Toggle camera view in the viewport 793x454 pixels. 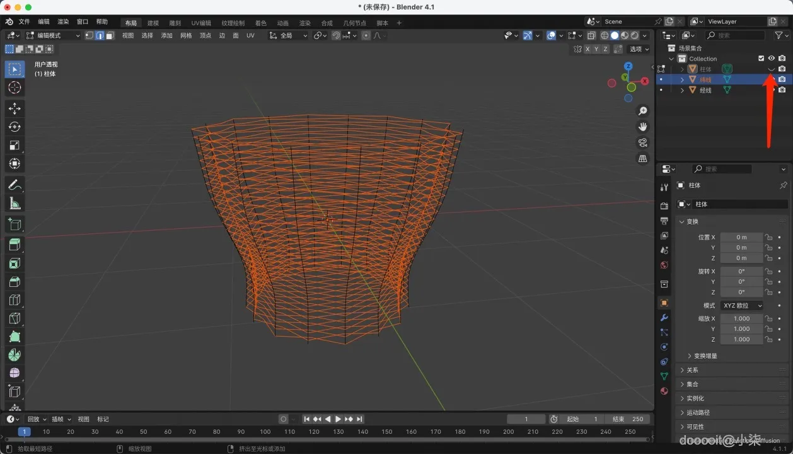tap(643, 143)
